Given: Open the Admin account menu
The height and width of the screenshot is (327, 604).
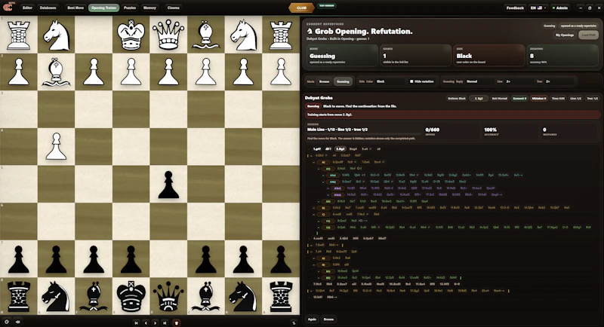Looking at the screenshot, I should coord(559,8).
